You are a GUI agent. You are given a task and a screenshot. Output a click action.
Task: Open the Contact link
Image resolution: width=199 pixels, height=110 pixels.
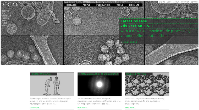click(185, 2)
